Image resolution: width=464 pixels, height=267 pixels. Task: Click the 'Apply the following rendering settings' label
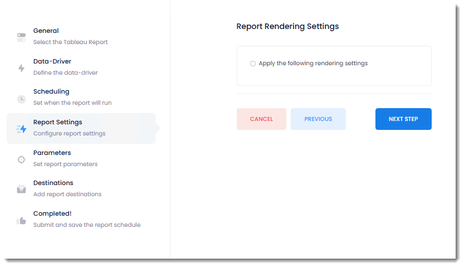click(x=313, y=64)
